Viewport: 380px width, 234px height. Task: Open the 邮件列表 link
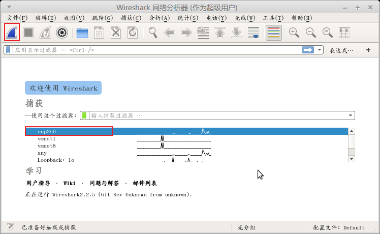(x=145, y=183)
